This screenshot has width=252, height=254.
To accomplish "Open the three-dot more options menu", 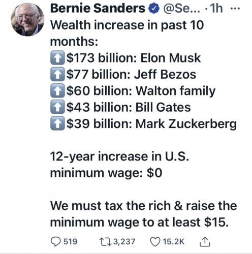I will point(236,8).
